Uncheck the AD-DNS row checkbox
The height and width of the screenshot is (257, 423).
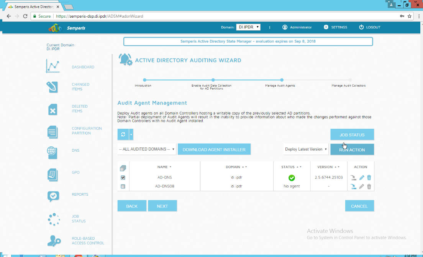(x=123, y=178)
